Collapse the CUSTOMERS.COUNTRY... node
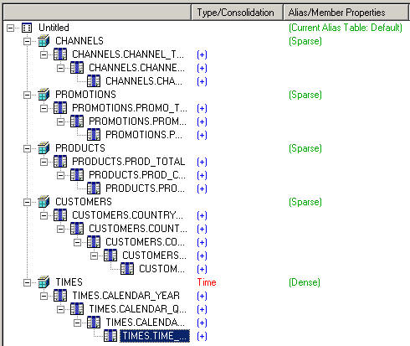 click(x=44, y=215)
